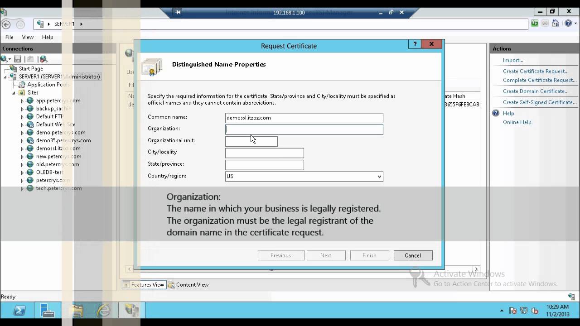Click the Save Current Connections floppy icon
Viewport: 580px width, 326px height.
(x=18, y=59)
